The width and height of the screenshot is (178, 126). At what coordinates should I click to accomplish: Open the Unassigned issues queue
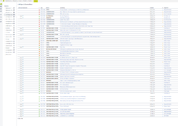(x=10, y=21)
